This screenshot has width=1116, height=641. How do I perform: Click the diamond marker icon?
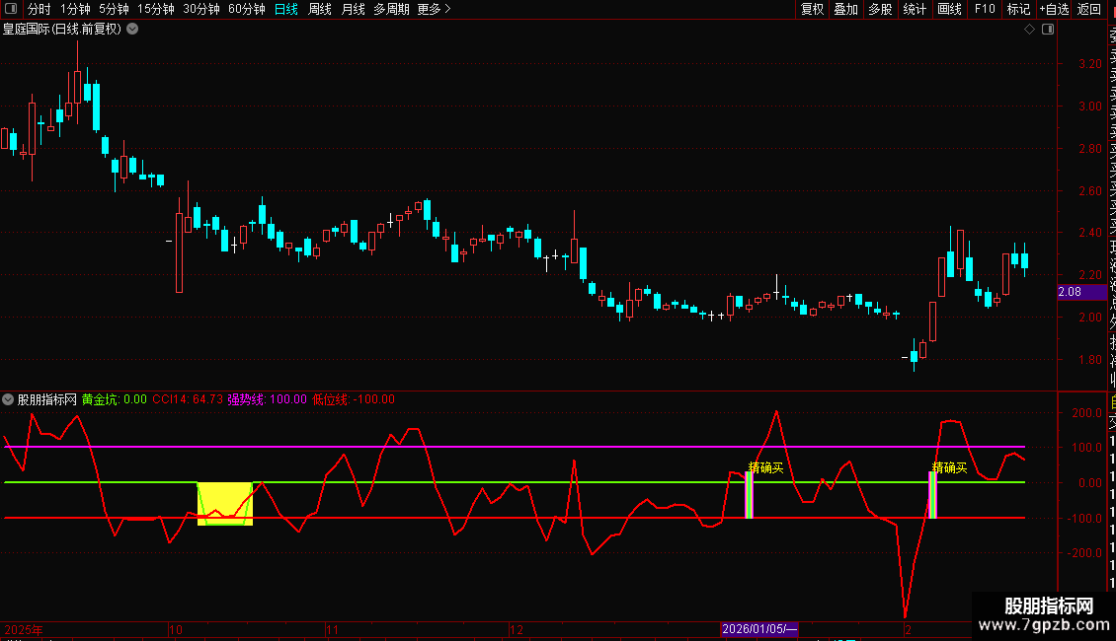[1030, 30]
